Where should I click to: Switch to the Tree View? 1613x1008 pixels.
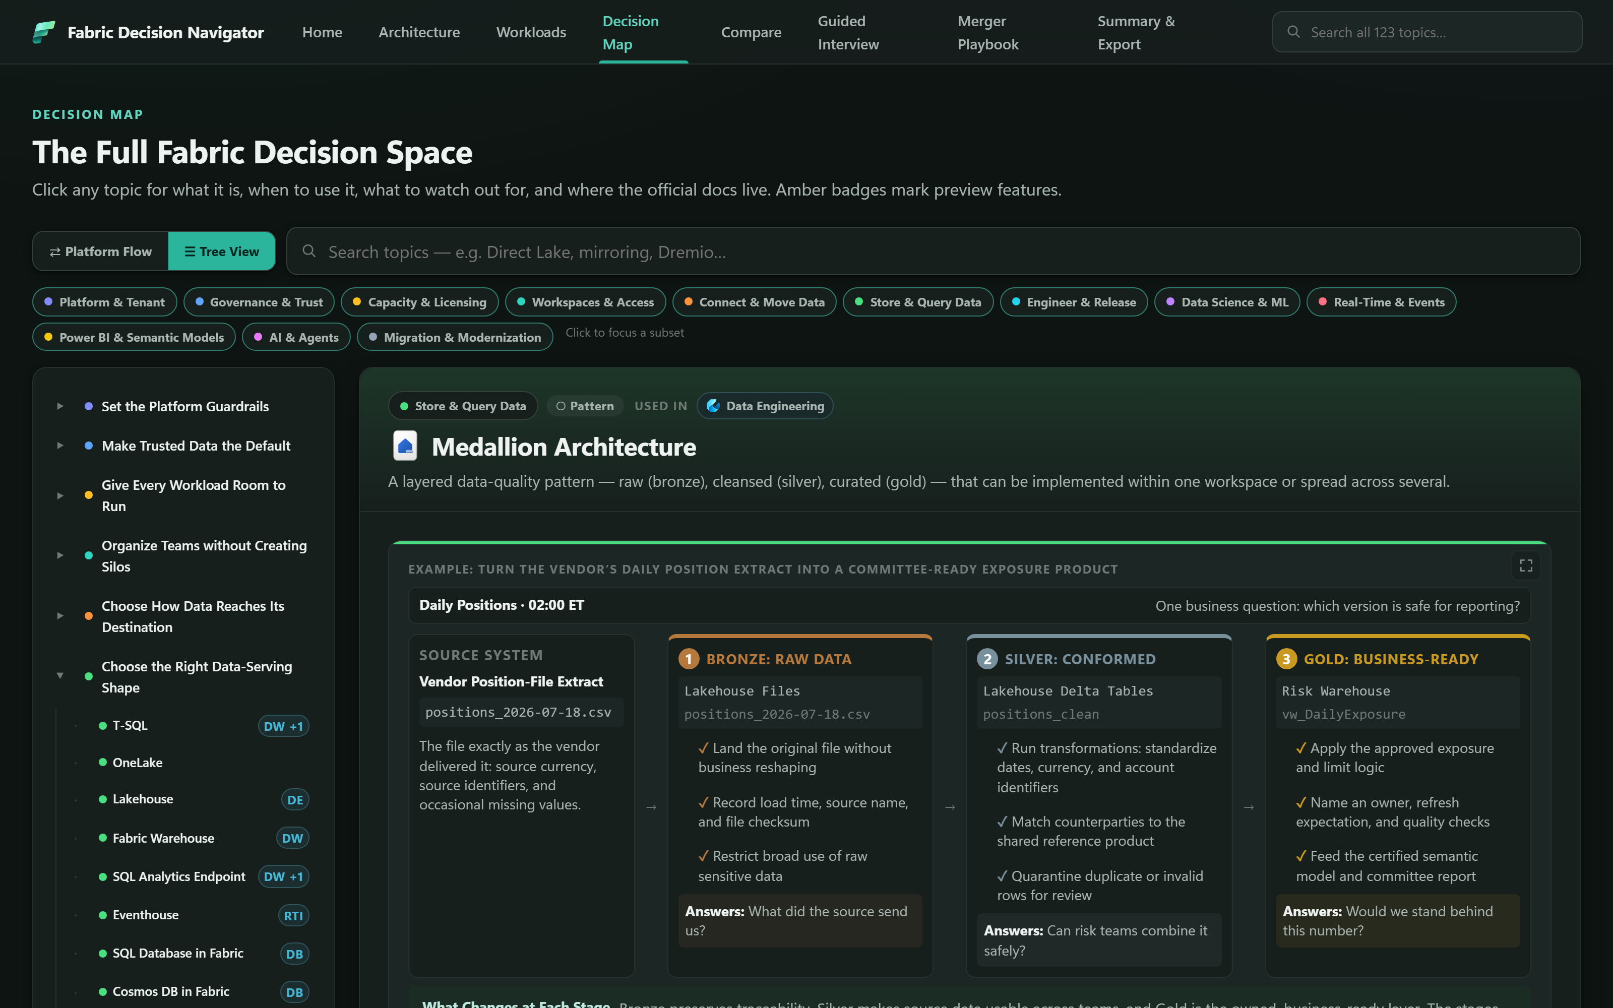tap(222, 251)
